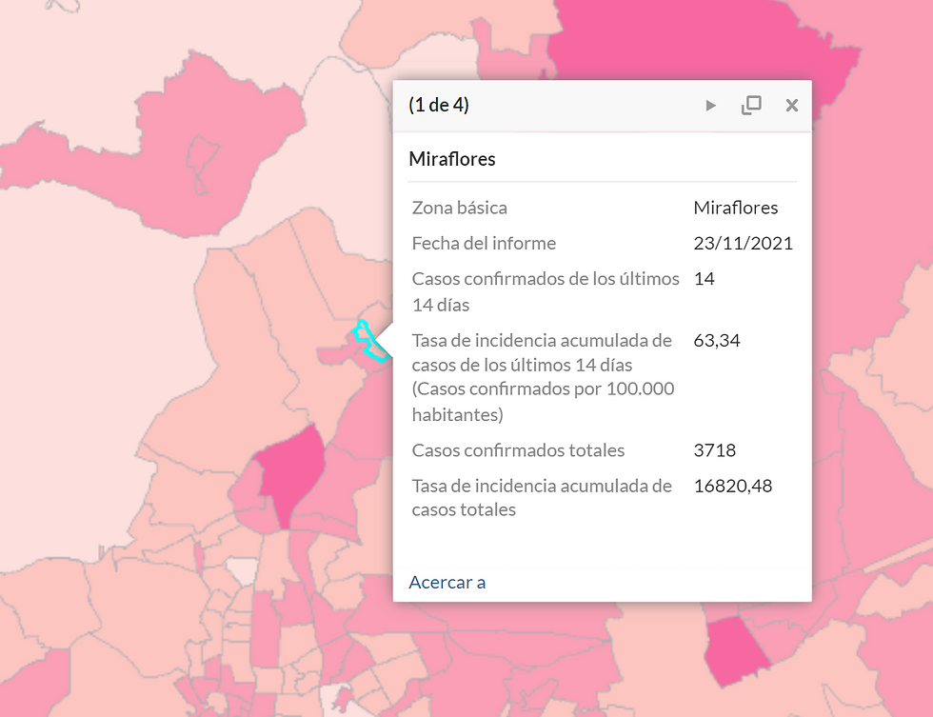Viewport: 933px width, 717px height.
Task: Click the 'Fecha del informe' label
Action: [484, 243]
